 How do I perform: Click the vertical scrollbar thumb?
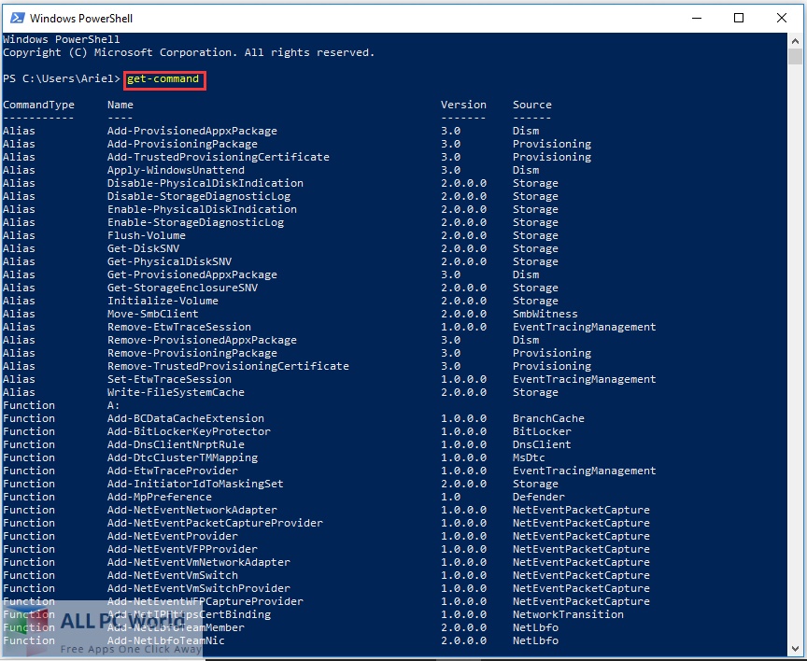click(x=795, y=57)
